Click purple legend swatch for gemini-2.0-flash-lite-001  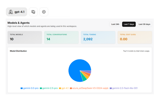point(111,88)
